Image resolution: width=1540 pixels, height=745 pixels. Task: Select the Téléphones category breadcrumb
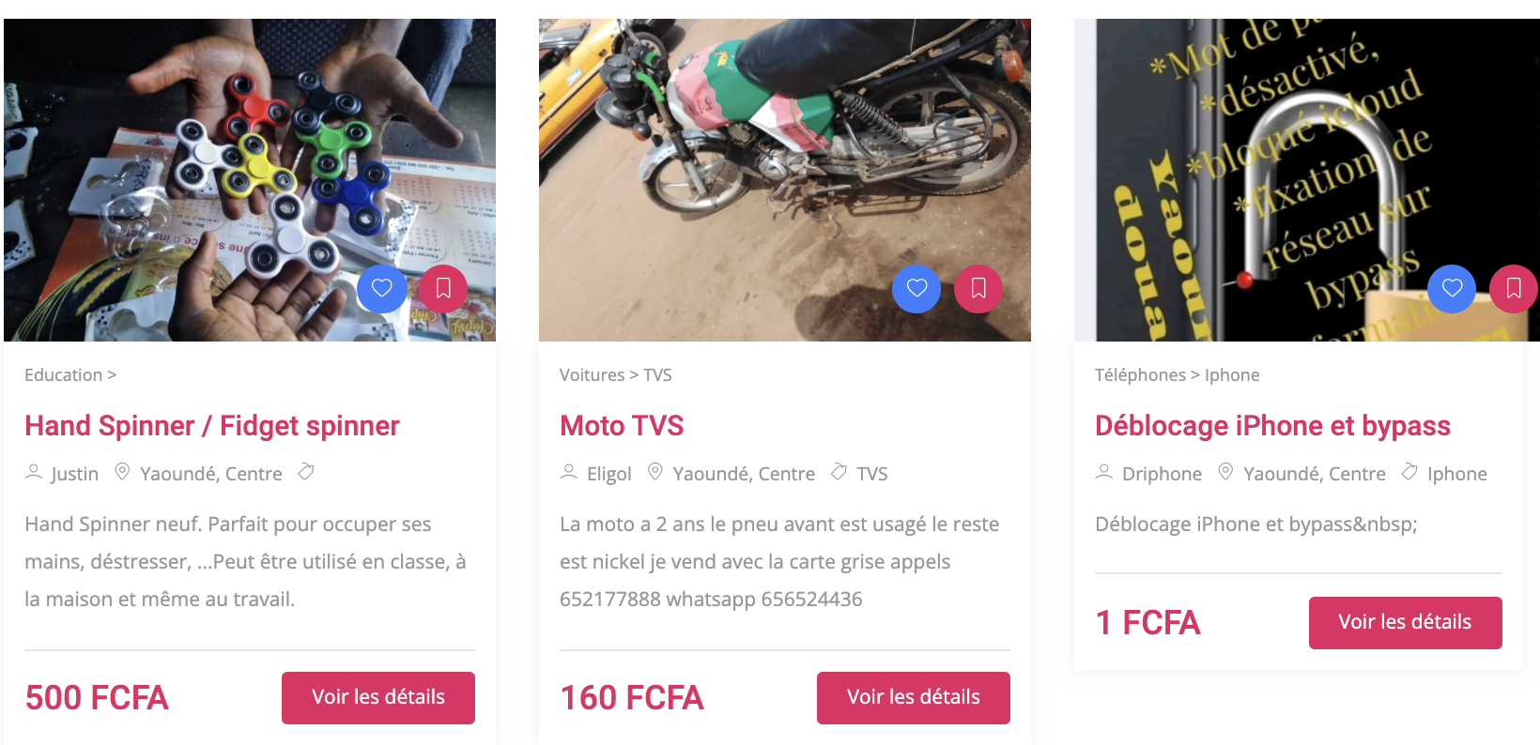click(1140, 375)
